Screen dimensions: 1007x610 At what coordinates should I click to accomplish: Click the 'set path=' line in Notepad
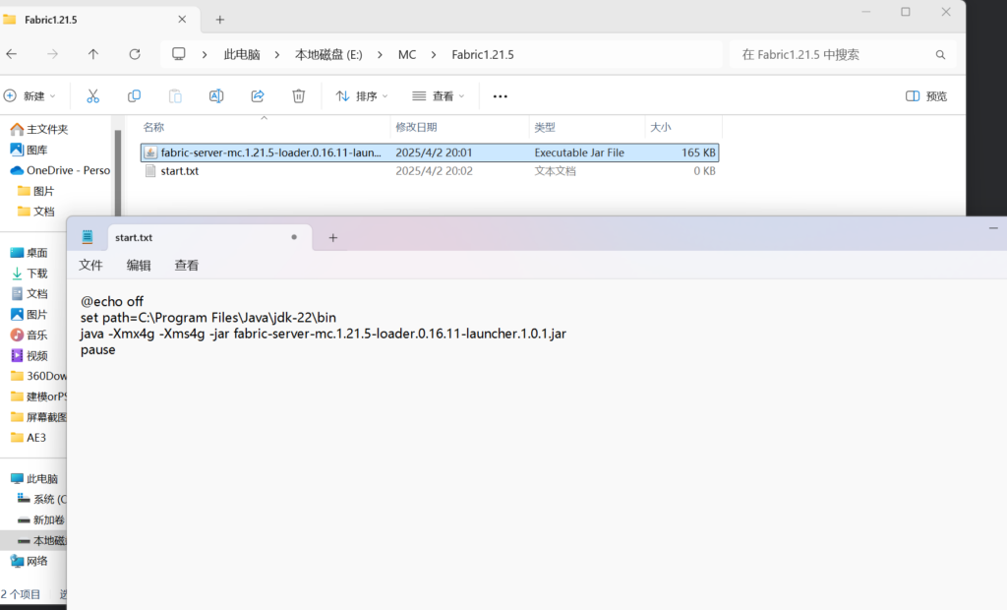point(208,318)
